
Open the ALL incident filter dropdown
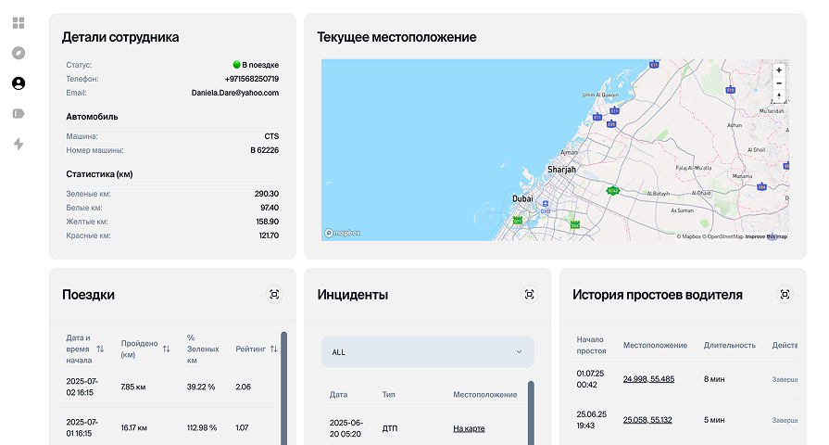click(427, 352)
